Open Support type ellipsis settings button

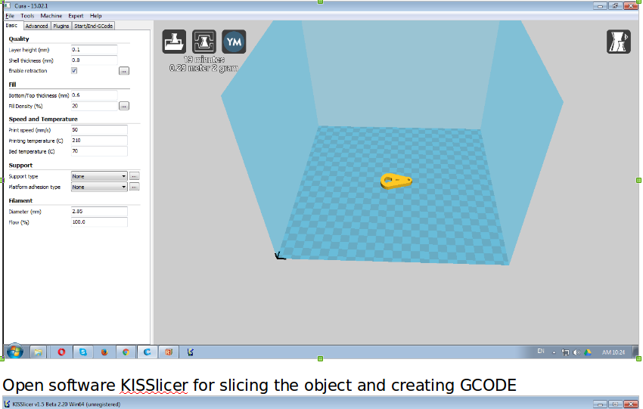click(x=134, y=176)
